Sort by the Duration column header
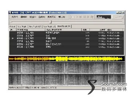This screenshot has height=100, width=133. 86,30
